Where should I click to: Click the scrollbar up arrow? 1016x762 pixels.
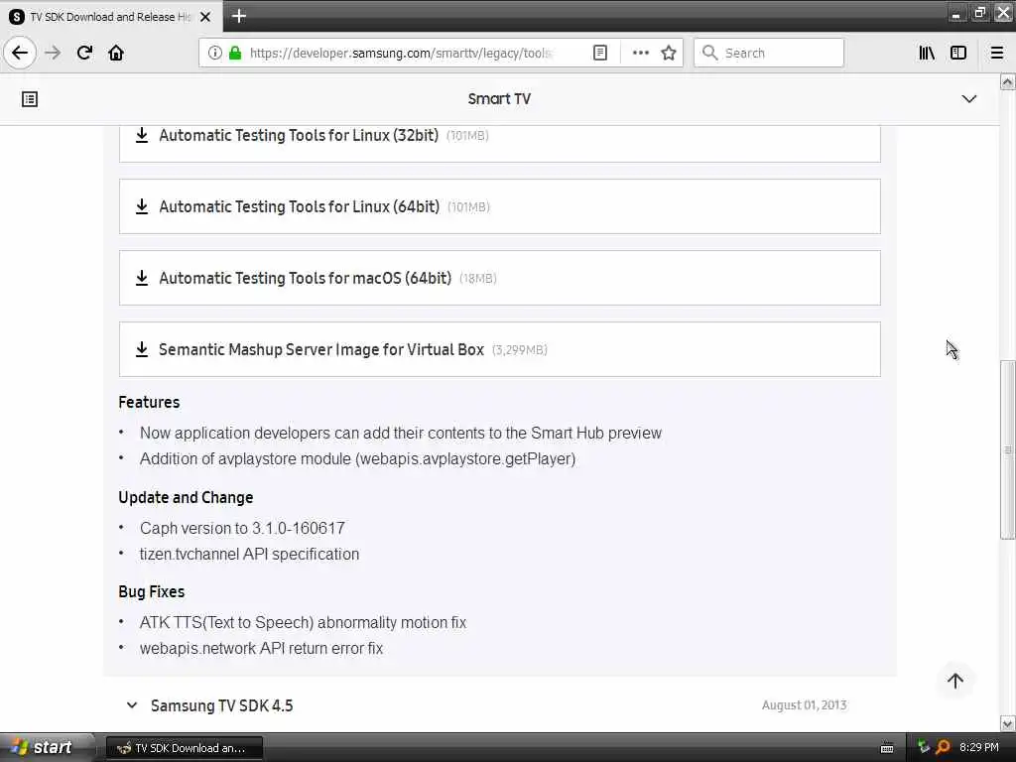(x=1008, y=81)
